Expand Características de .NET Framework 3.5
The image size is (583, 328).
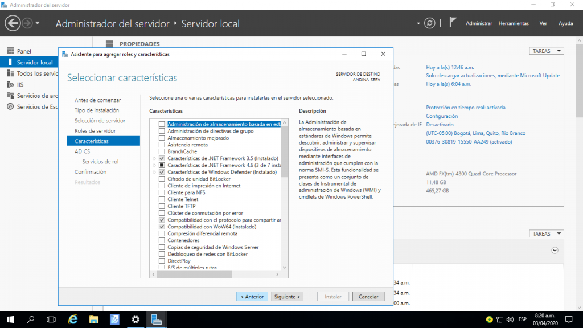click(154, 158)
